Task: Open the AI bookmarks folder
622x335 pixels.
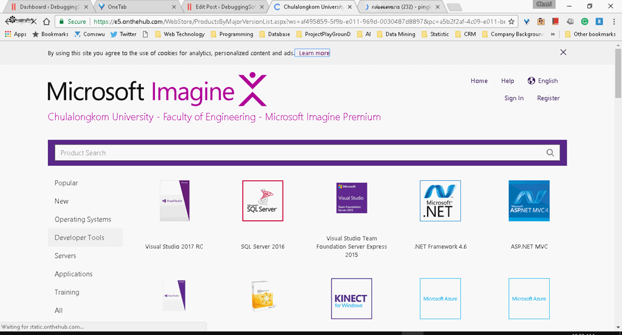Action: (x=364, y=34)
